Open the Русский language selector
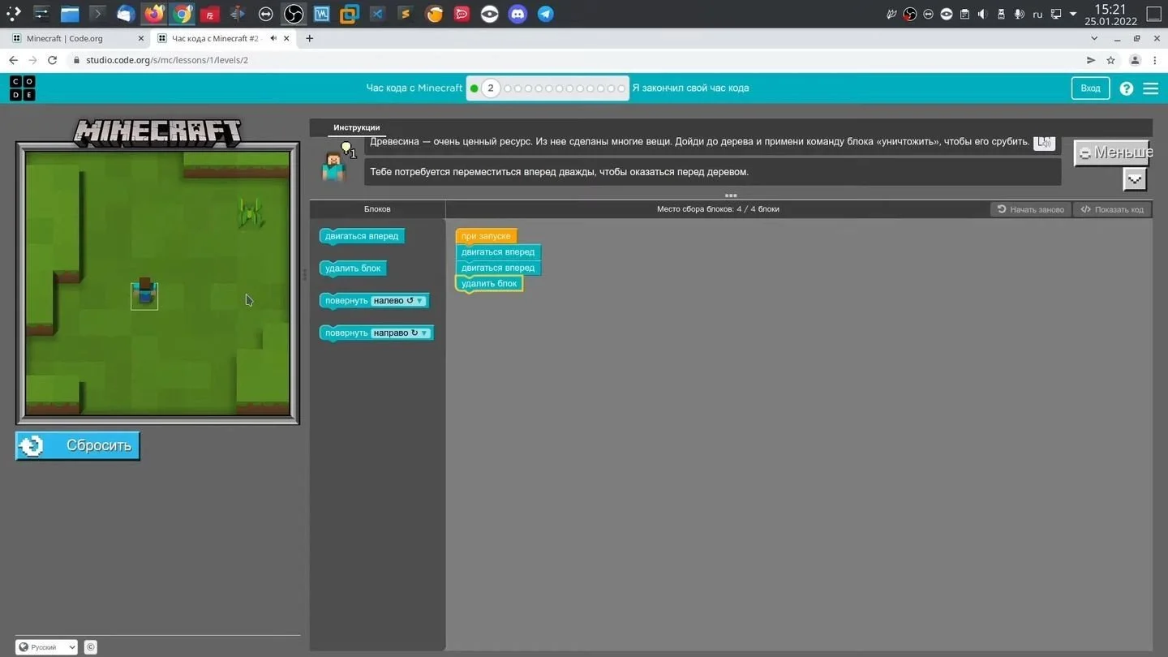 coord(46,647)
